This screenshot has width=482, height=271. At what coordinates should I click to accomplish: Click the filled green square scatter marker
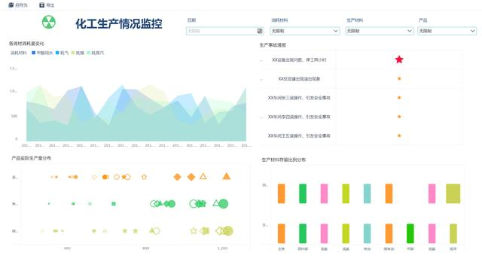114,204
